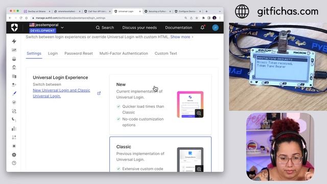Magnify the New login preview

199,113
